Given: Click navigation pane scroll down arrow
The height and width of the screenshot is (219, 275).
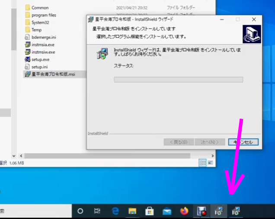Looking at the screenshot, I should (14, 156).
